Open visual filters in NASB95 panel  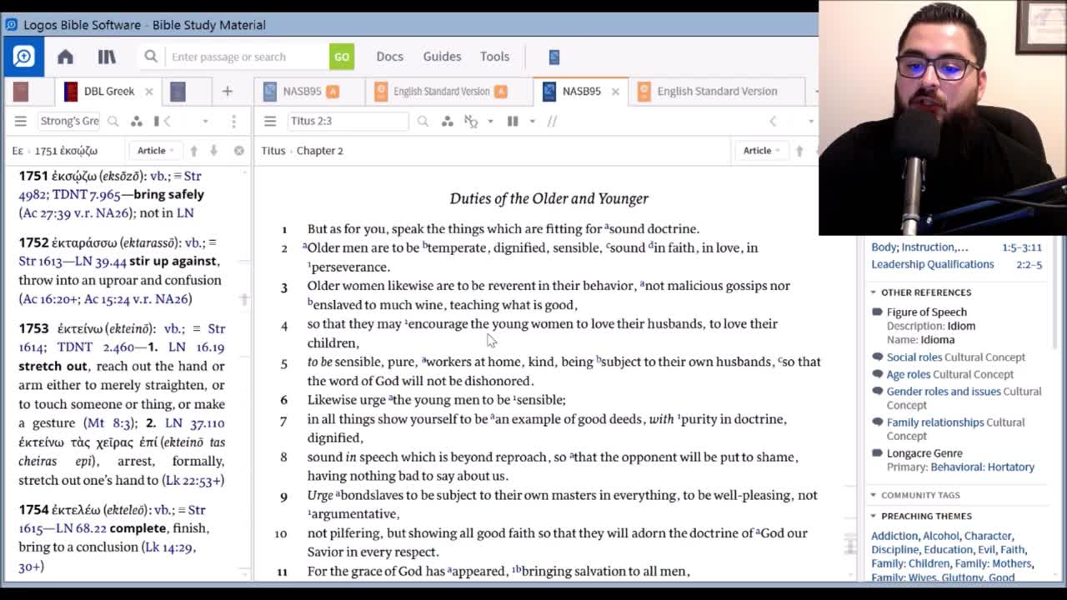(448, 121)
